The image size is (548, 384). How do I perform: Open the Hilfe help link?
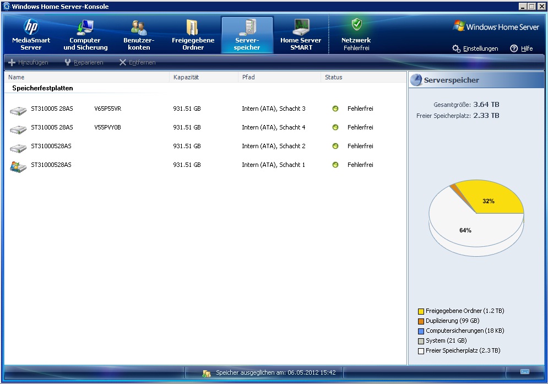(522, 48)
